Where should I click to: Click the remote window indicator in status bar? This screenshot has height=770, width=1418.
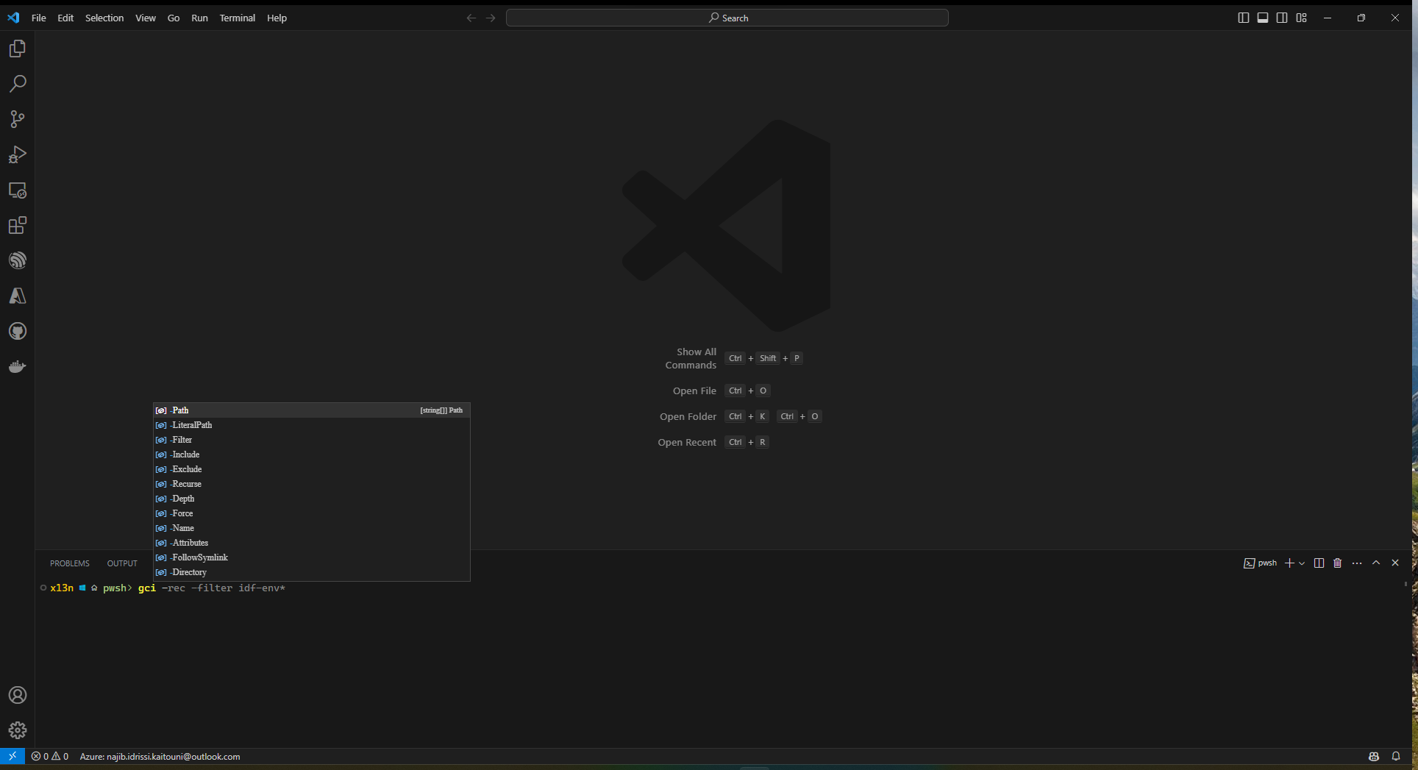[x=13, y=756]
